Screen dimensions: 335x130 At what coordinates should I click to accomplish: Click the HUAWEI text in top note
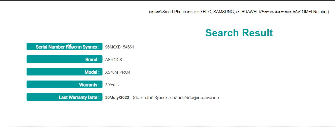coord(249,12)
